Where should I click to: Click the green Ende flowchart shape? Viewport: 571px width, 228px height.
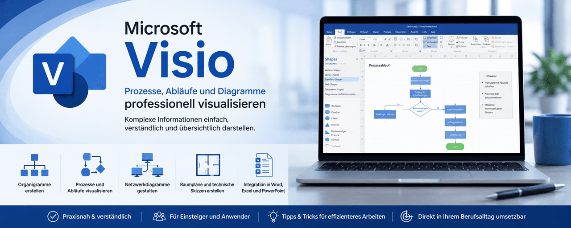(454, 146)
